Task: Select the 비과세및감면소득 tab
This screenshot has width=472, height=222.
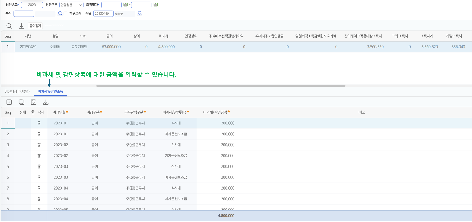Action: (50, 91)
